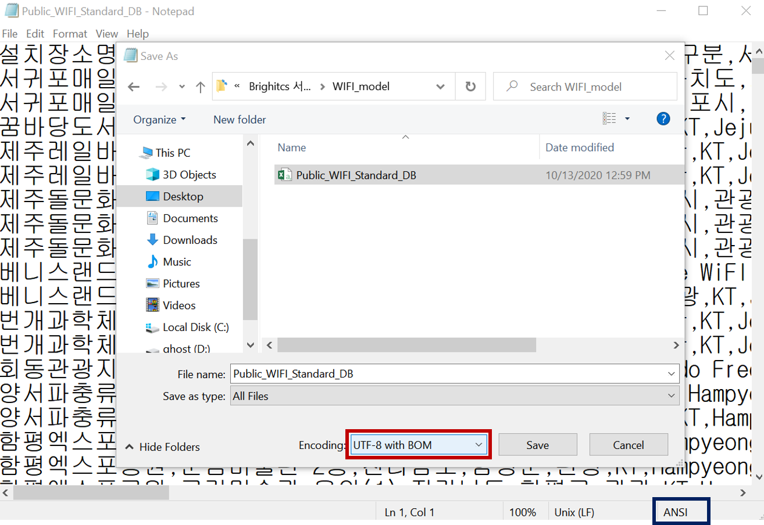764x525 pixels.
Task: Collapse folders with Hide Folders
Action: point(163,447)
